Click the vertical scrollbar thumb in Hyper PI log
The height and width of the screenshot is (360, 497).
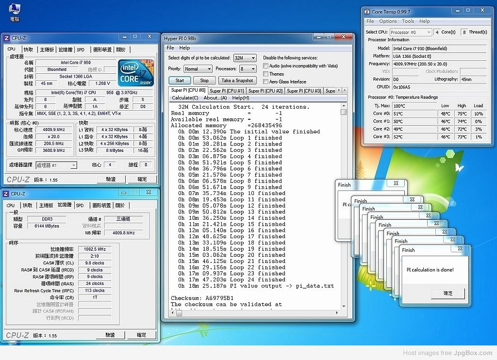(x=344, y=112)
